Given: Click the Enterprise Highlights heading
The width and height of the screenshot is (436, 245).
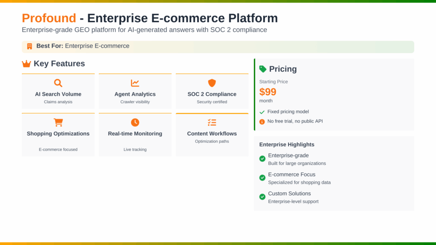Looking at the screenshot, I should pos(287,145).
